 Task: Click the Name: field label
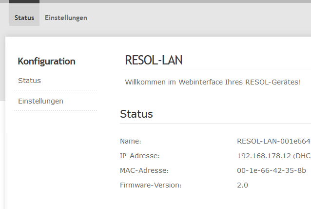(130, 141)
